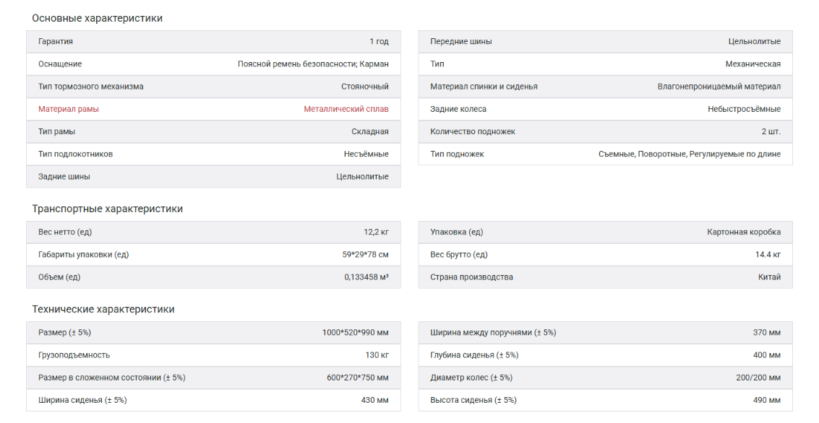This screenshot has height=423, width=819.
Task: Click the 'Тип тормозного механизма' label
Action: 91,87
